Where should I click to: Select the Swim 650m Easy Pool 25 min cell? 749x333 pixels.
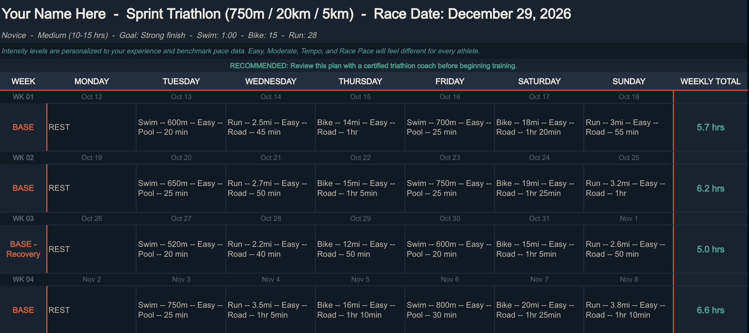pyautogui.click(x=181, y=188)
